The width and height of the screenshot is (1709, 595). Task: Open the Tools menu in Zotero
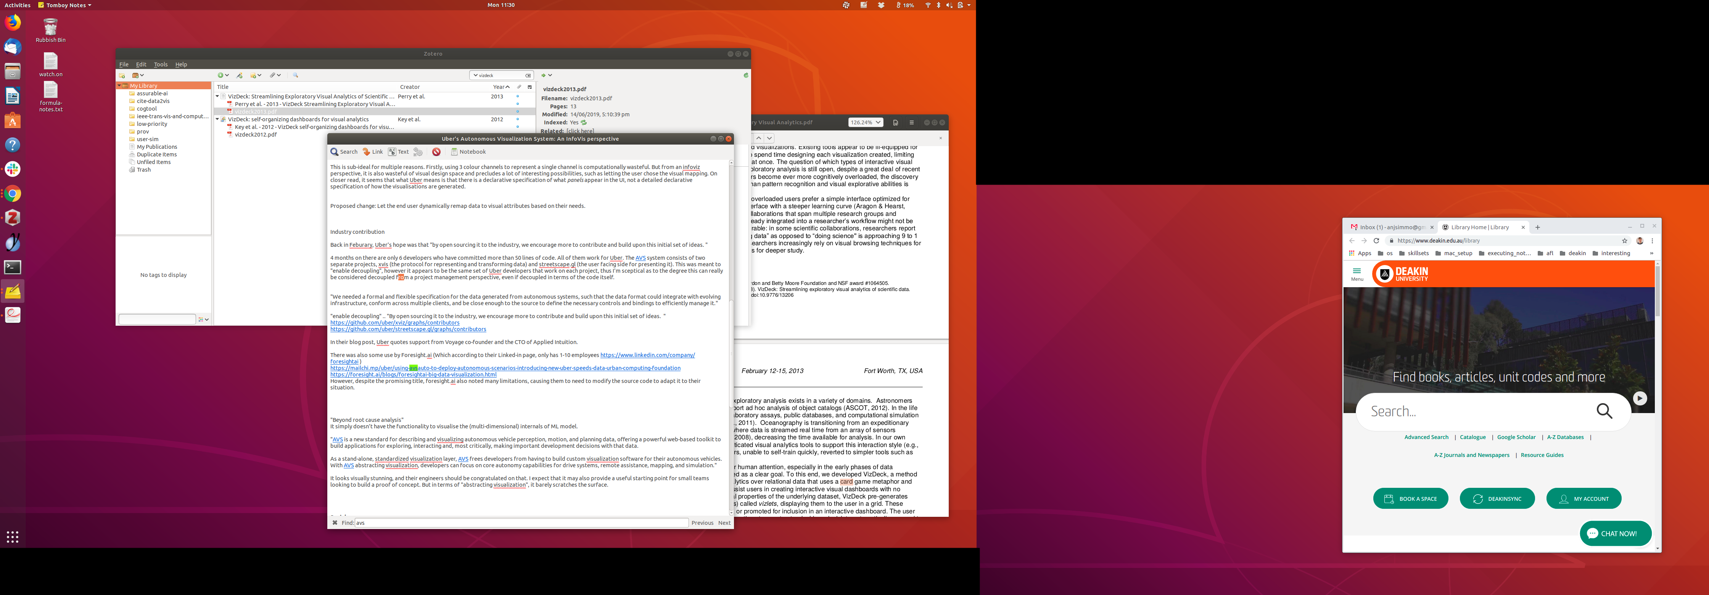click(x=161, y=64)
